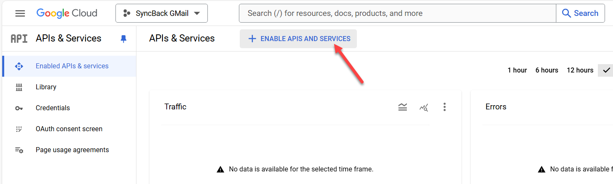Click the Library icon in sidebar
This screenshot has height=184, width=613.
(19, 87)
